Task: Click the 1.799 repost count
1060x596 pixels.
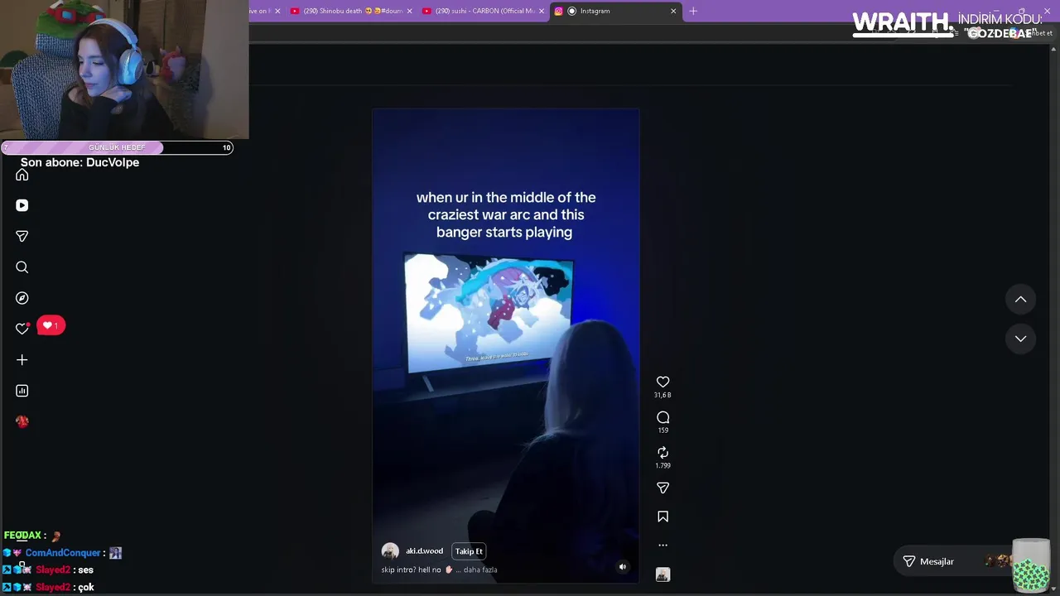Action: (x=662, y=466)
